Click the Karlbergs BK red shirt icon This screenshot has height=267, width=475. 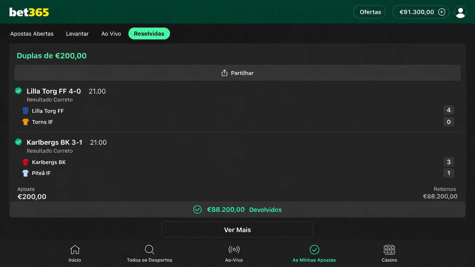coord(26,162)
